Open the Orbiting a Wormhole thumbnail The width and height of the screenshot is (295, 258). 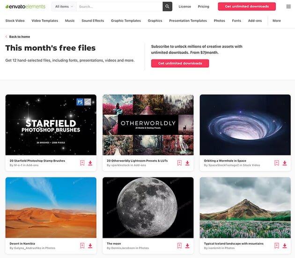point(245,125)
